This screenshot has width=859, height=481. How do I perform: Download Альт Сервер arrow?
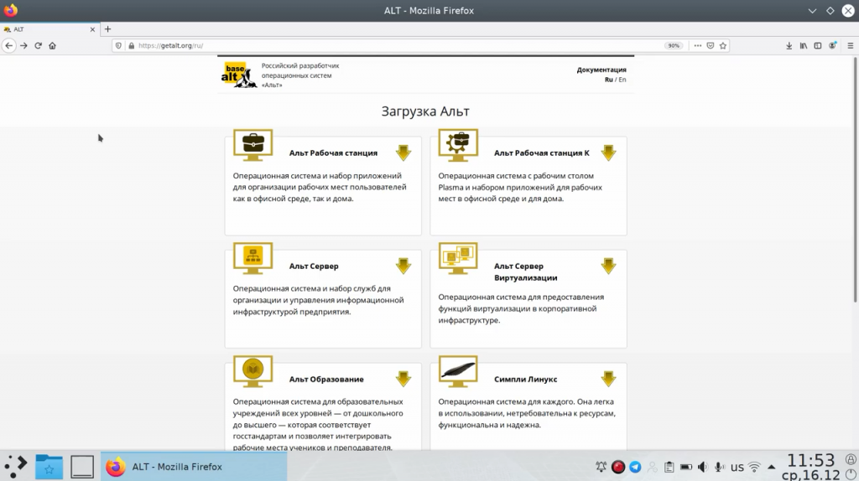403,266
